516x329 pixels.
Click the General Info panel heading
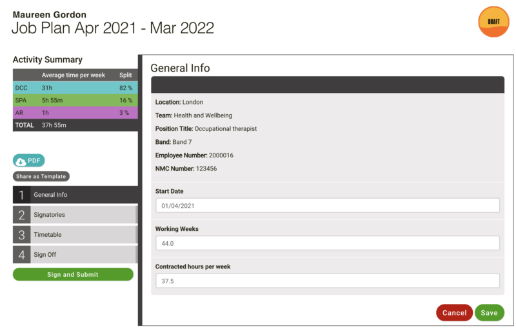pos(180,68)
